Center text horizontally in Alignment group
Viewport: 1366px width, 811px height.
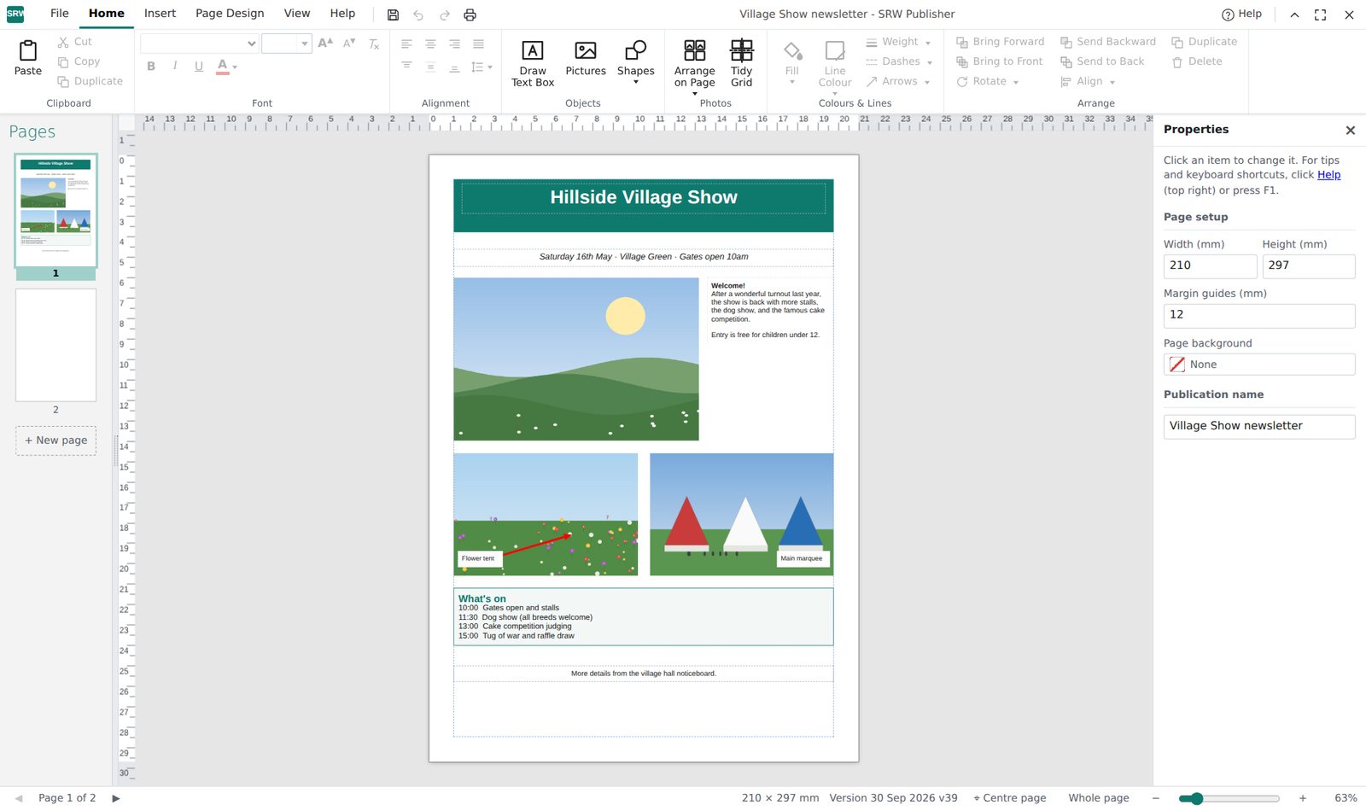[430, 44]
